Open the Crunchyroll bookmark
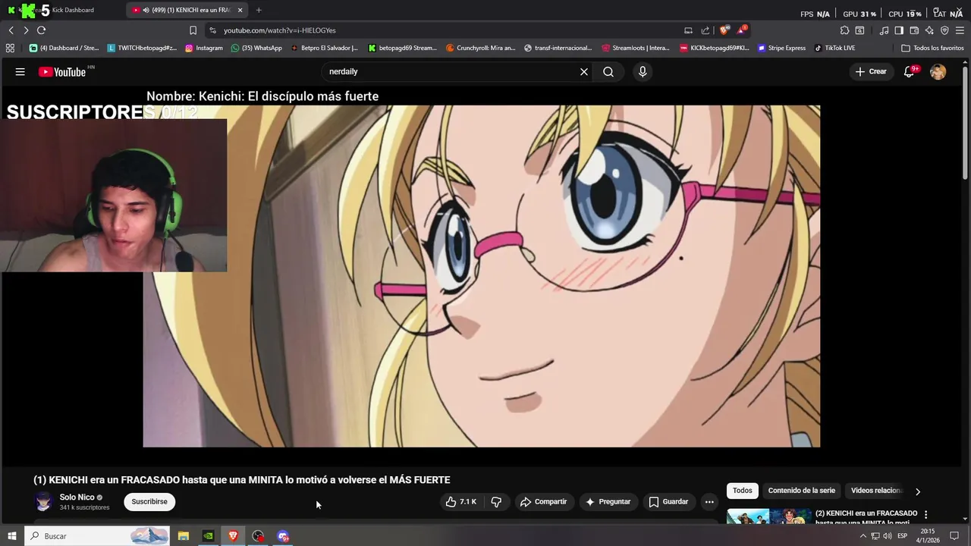Screen dimensions: 971x546 click(480, 48)
